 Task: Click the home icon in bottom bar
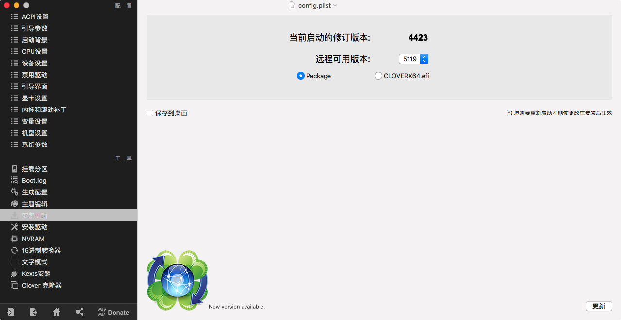tap(56, 312)
